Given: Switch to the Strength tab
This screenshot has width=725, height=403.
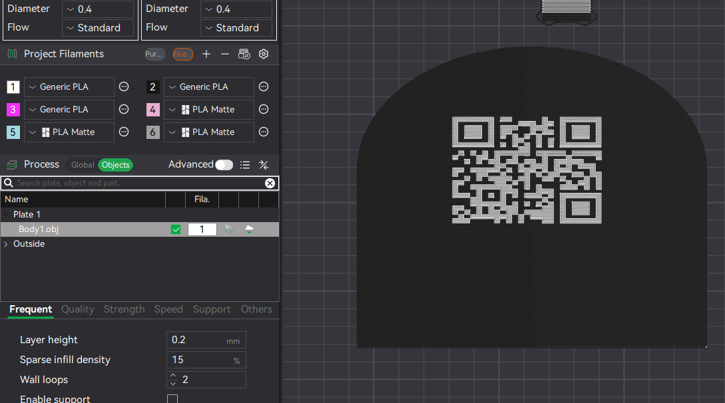Looking at the screenshot, I should 124,309.
